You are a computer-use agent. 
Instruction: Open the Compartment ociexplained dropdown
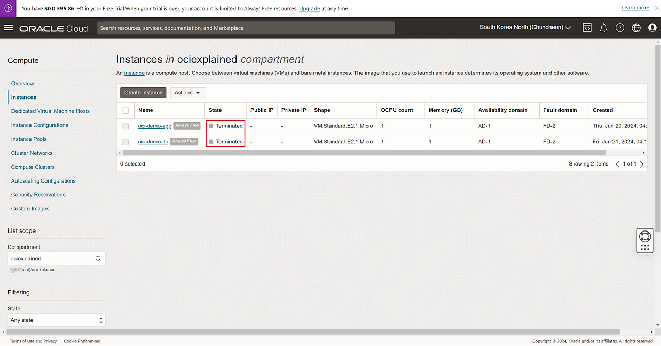tap(56, 258)
